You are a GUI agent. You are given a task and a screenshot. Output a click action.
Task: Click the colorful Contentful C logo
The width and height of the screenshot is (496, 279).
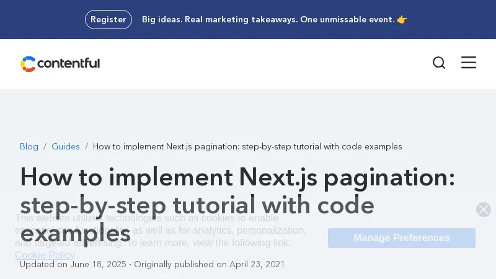coord(28,63)
